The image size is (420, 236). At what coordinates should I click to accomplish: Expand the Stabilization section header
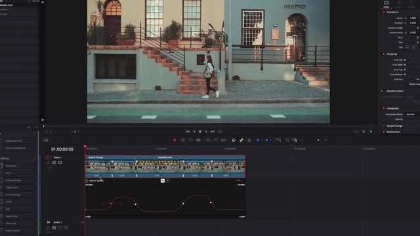coord(394,132)
